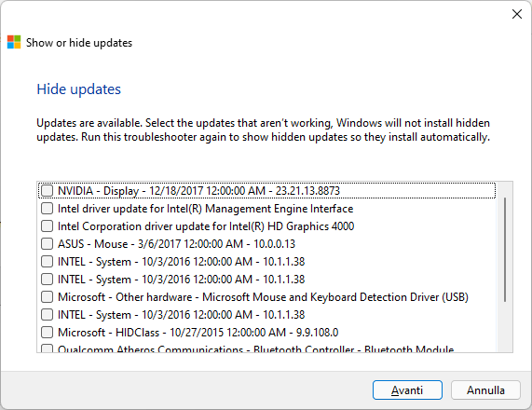Click the NVIDIA Display update text row

267,191
